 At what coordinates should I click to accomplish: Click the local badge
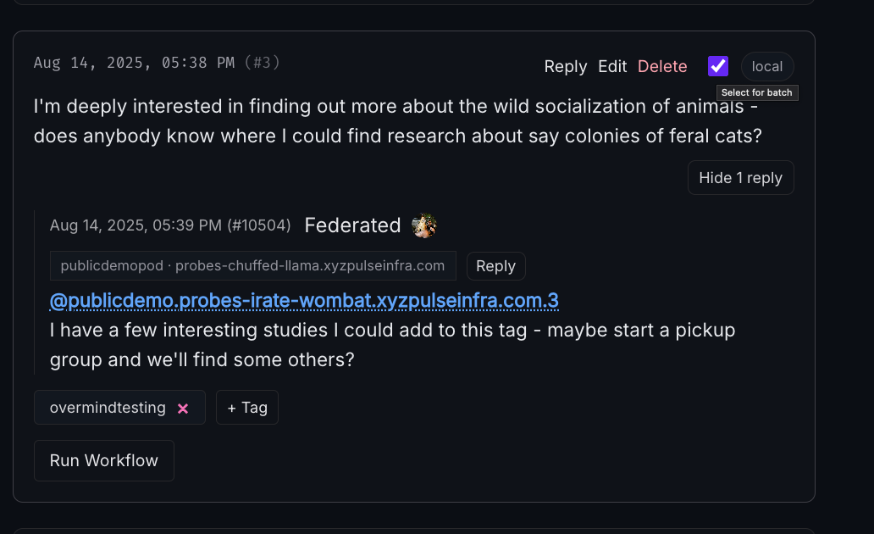pyautogui.click(x=767, y=66)
